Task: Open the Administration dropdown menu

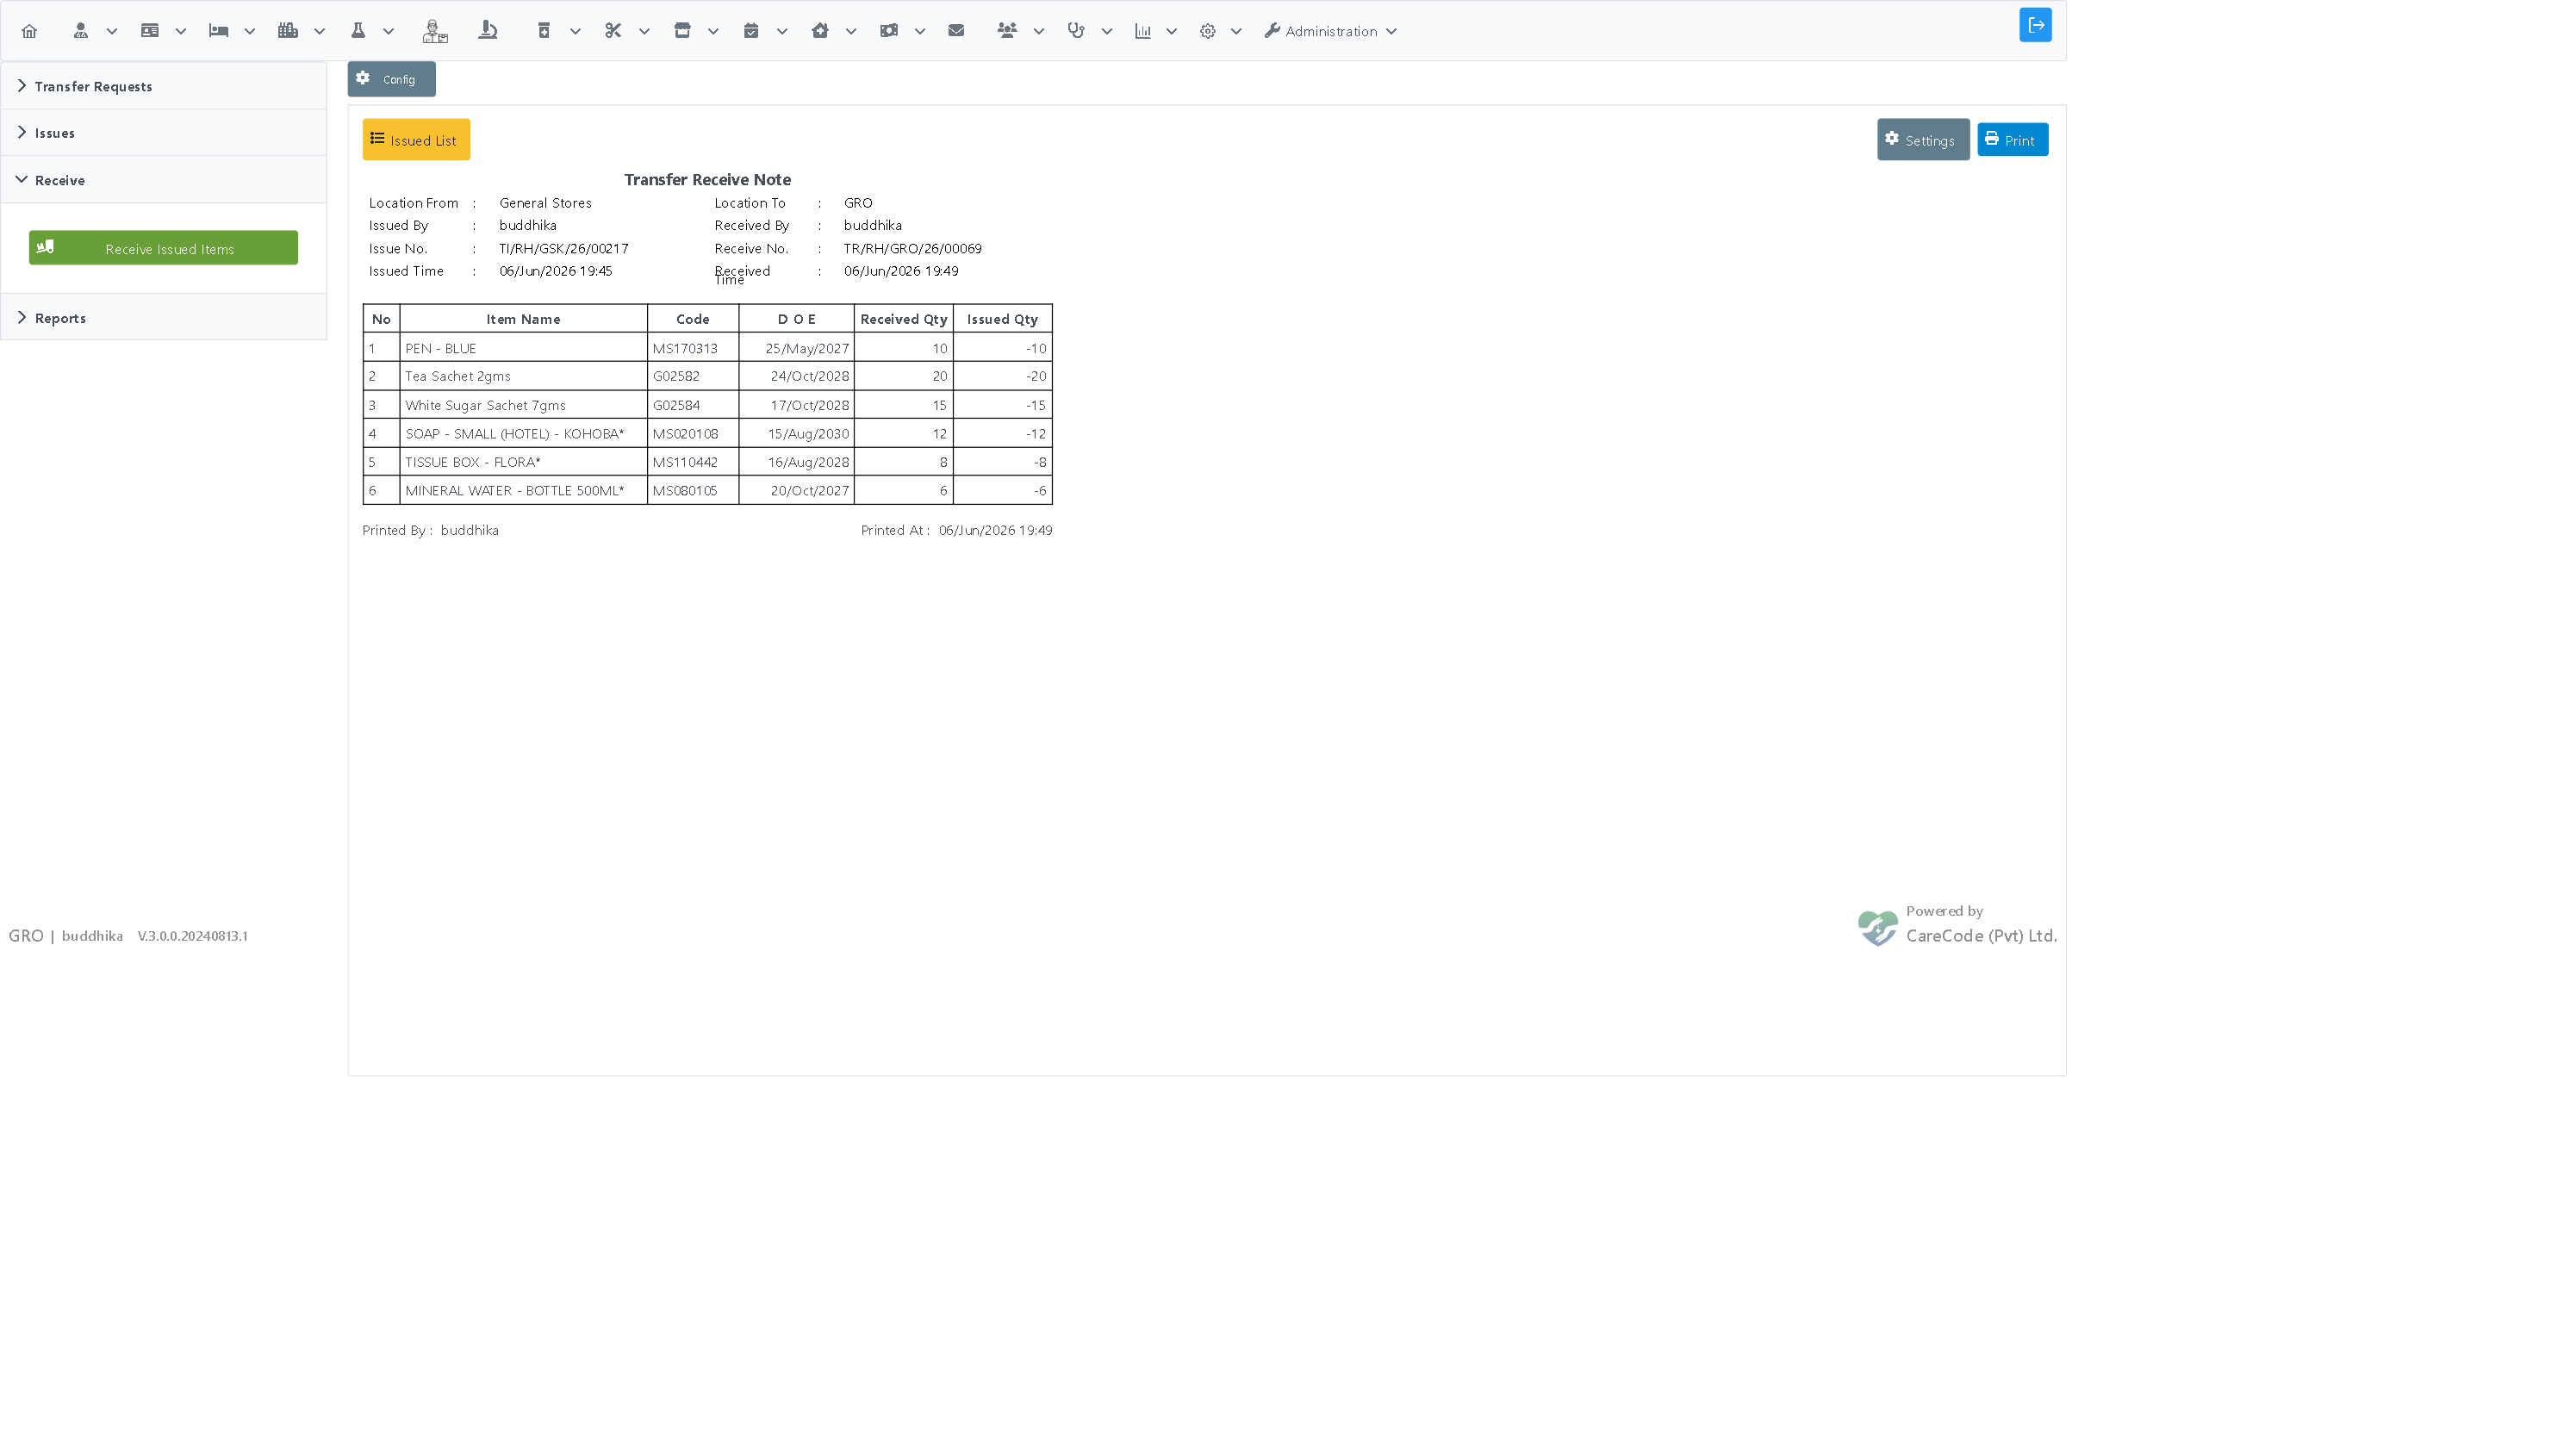Action: [1331, 31]
